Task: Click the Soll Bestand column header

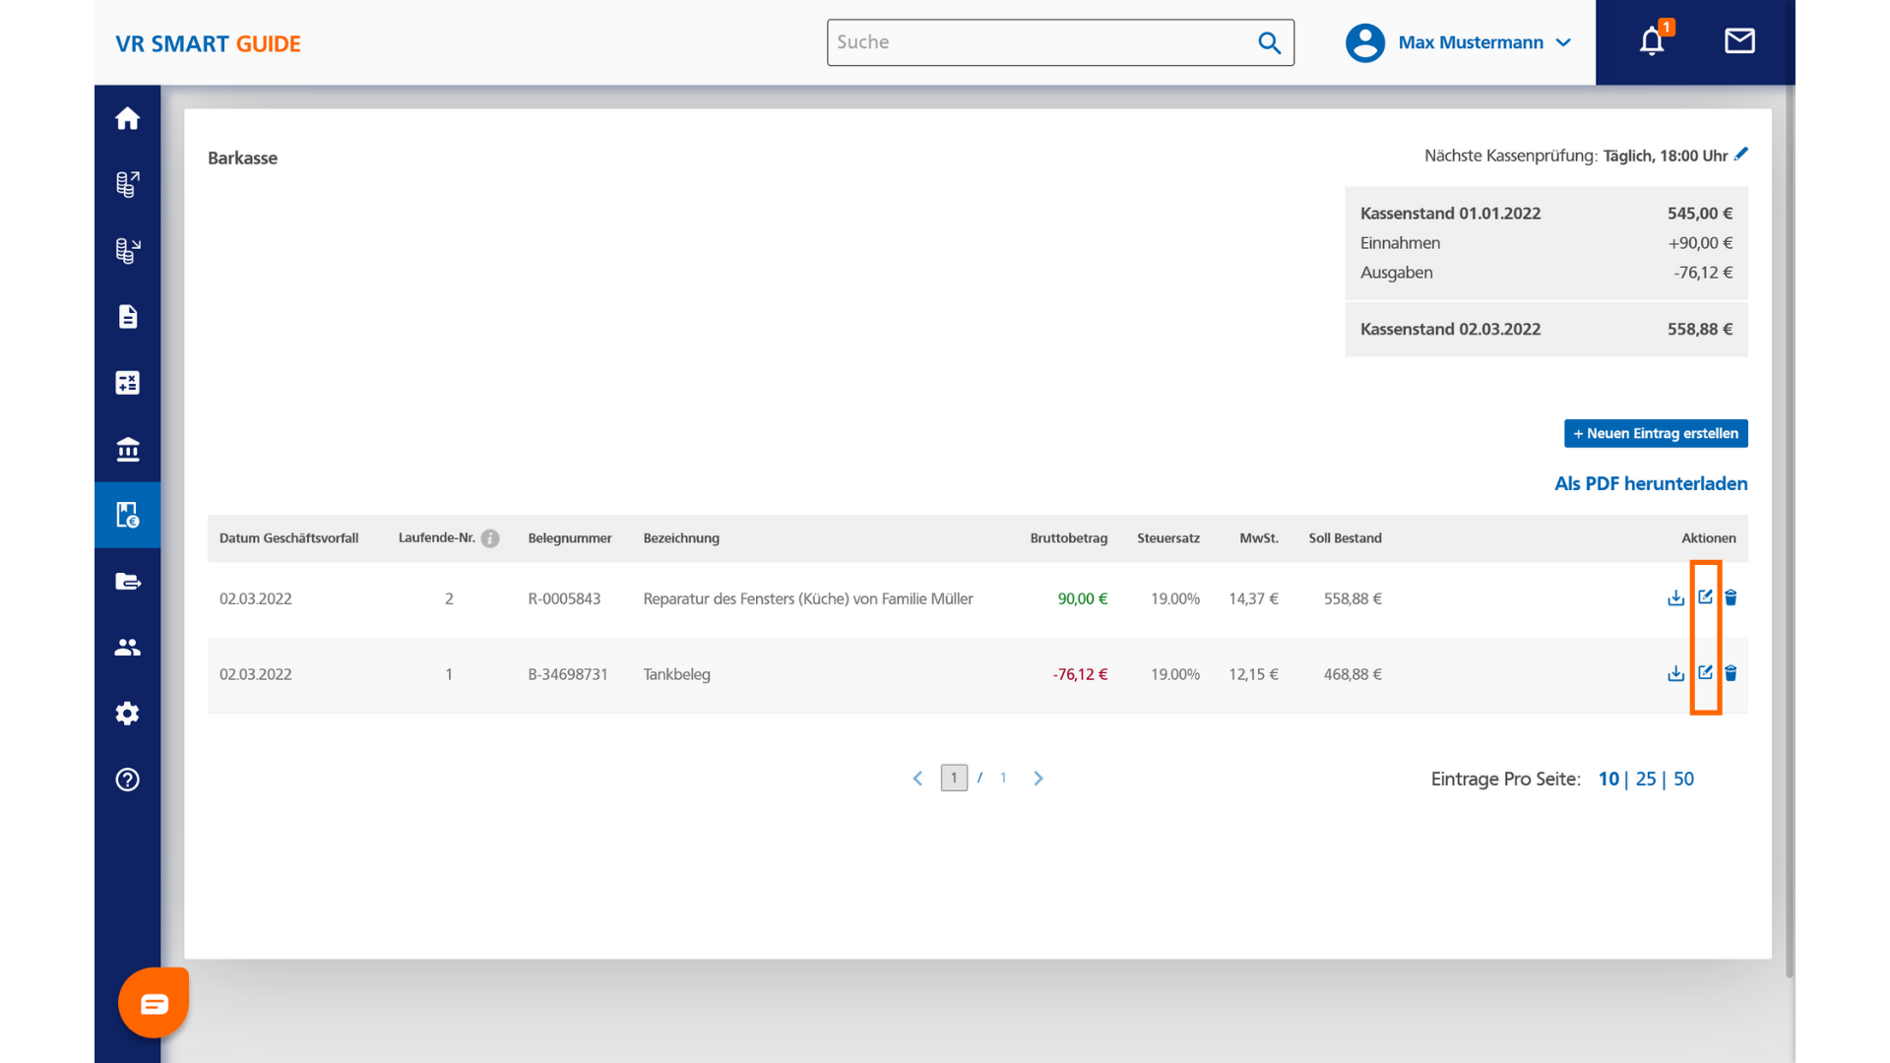Action: [x=1345, y=538]
